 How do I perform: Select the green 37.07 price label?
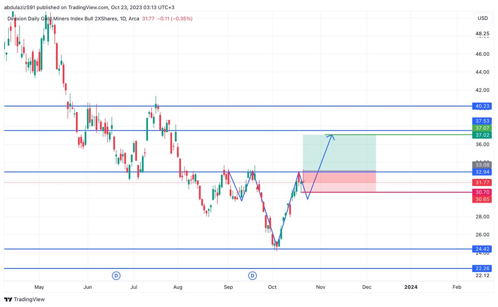483,128
